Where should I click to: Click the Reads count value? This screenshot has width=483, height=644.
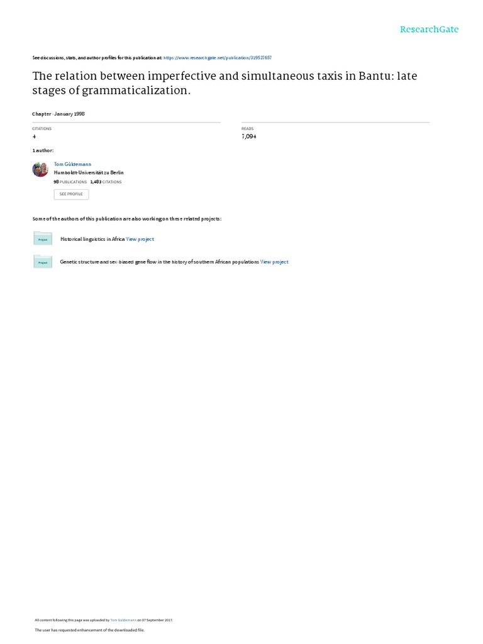pyautogui.click(x=249, y=136)
